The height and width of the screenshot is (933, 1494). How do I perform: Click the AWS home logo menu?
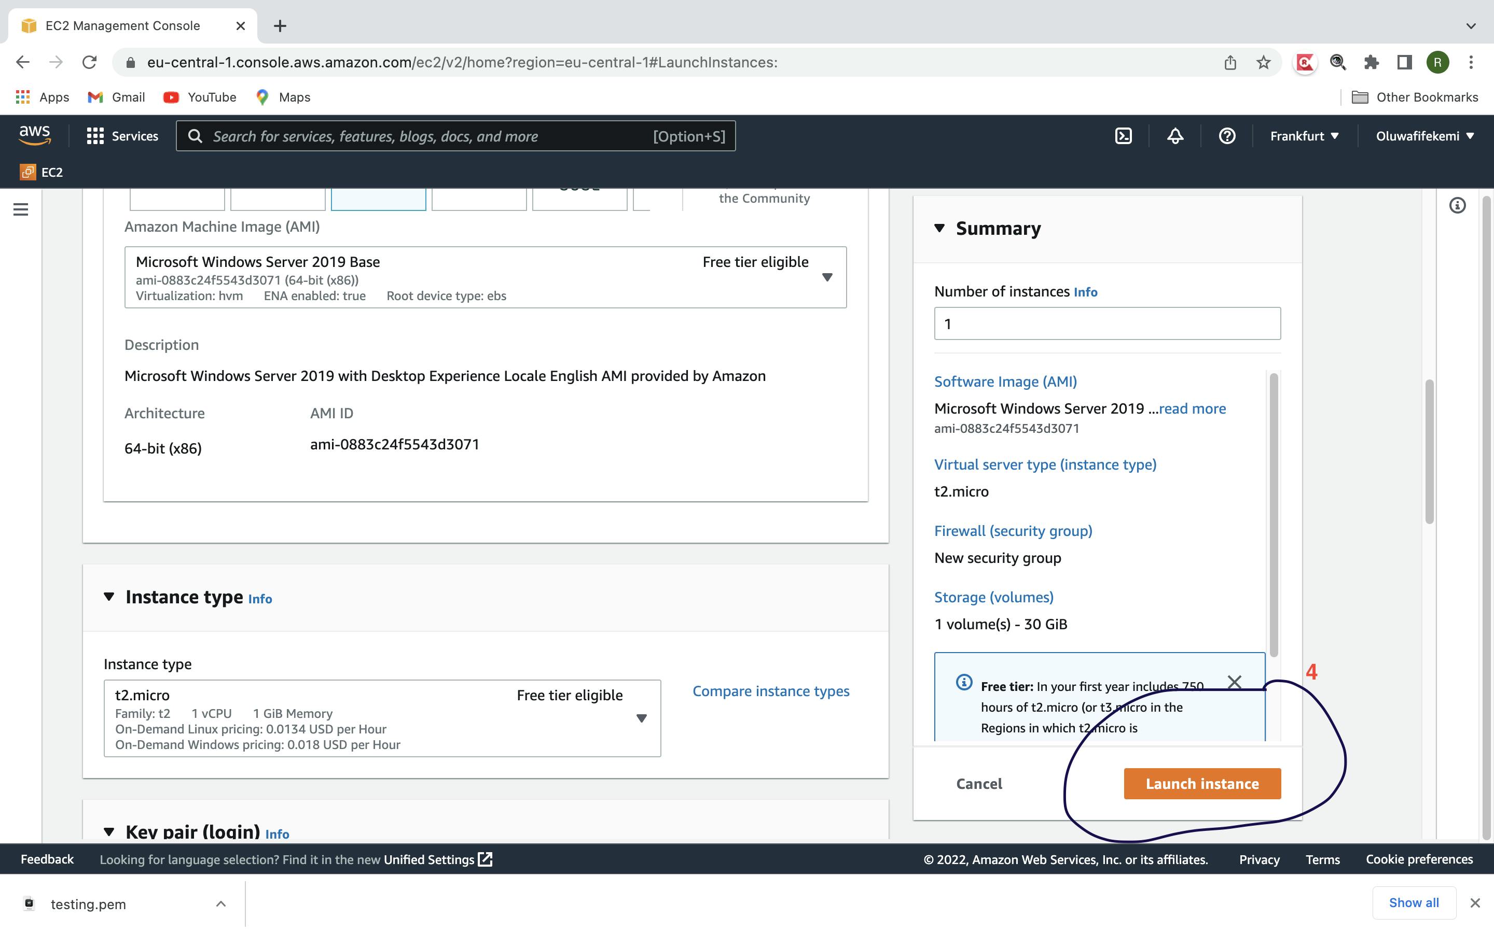(34, 135)
